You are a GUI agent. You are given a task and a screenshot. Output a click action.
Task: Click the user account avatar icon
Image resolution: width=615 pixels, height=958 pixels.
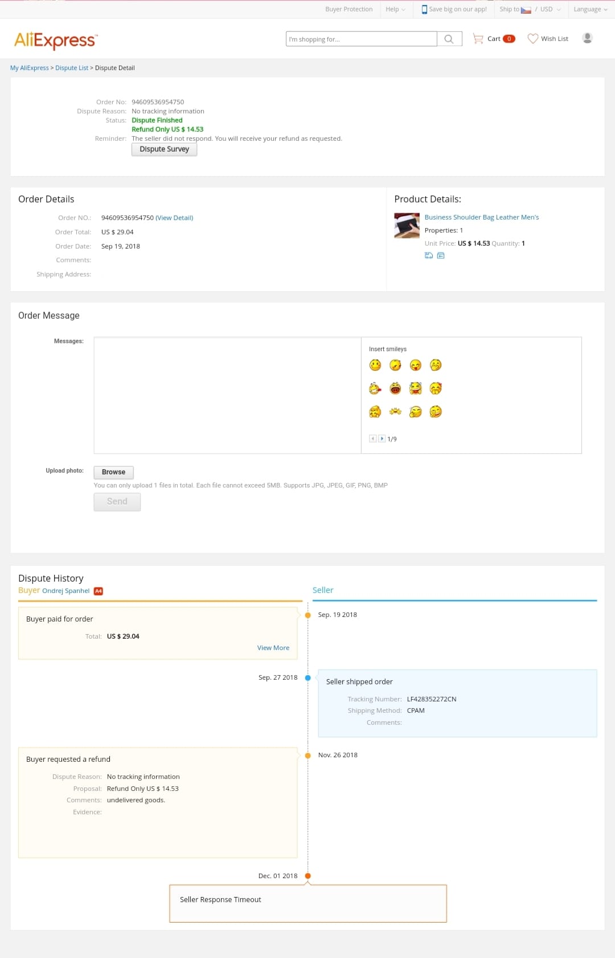click(x=587, y=38)
